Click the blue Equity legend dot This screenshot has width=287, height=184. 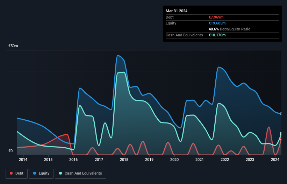(x=35, y=173)
